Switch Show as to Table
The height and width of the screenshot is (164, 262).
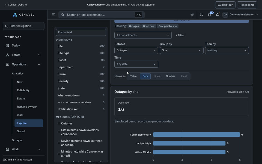point(133,76)
